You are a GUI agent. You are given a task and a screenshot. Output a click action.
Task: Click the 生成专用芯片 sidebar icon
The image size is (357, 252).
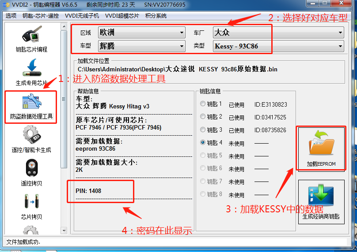[31, 70]
